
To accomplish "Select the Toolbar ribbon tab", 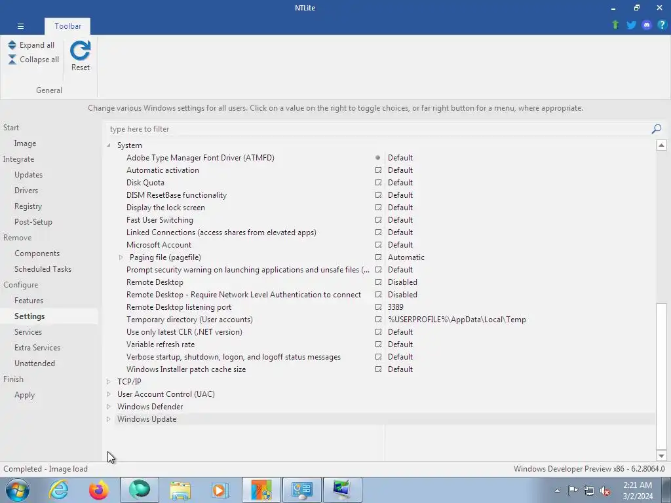I will point(67,26).
